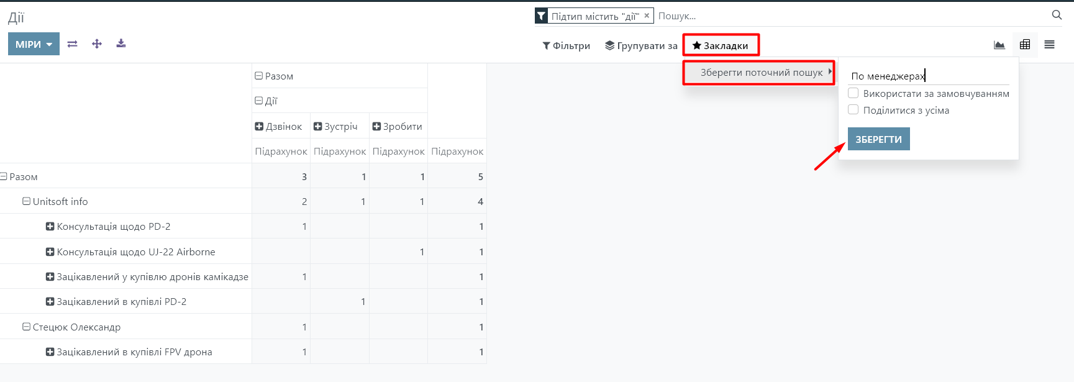Remove the 'Підтип містить дії' filter tag
This screenshot has height=382, width=1074.
647,16
